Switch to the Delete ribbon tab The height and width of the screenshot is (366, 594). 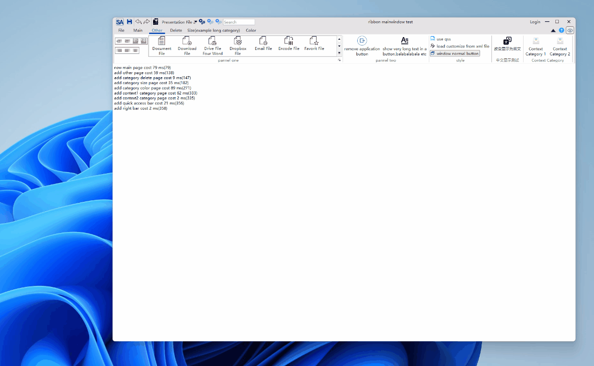click(x=176, y=30)
